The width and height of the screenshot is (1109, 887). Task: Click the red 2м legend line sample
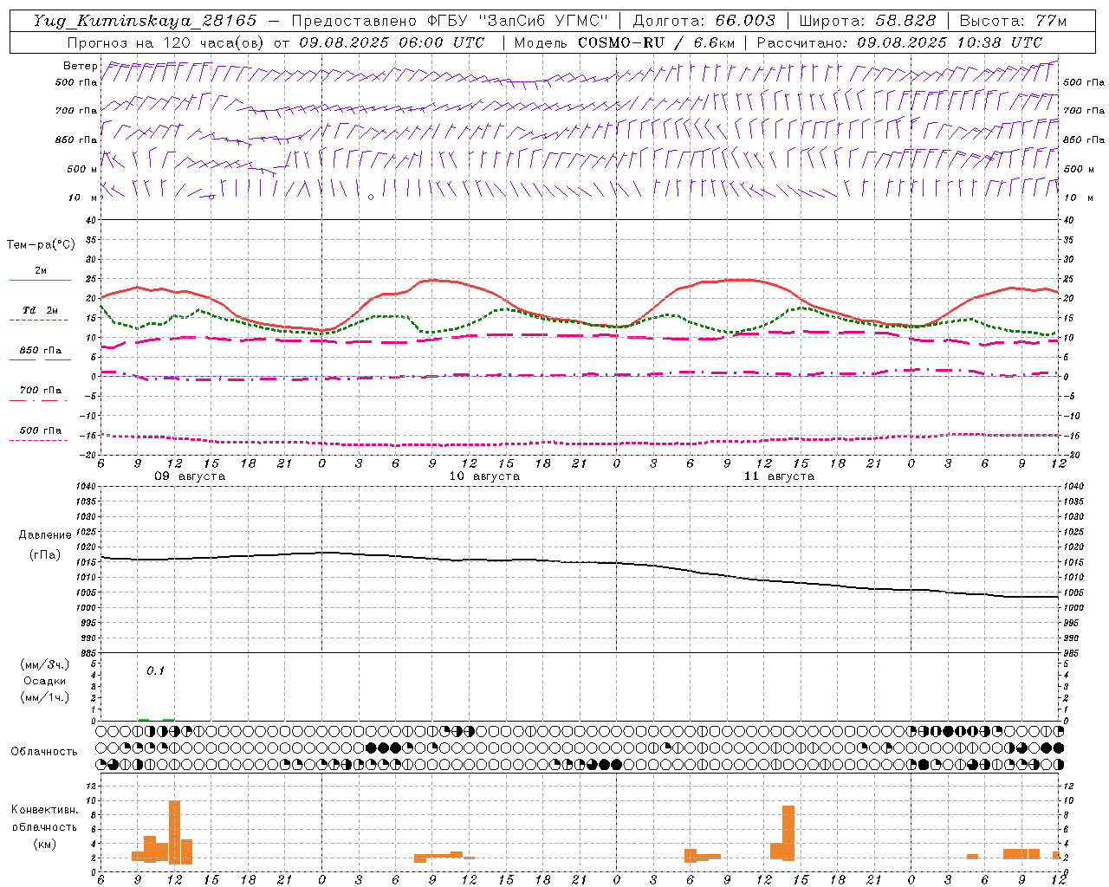click(40, 281)
